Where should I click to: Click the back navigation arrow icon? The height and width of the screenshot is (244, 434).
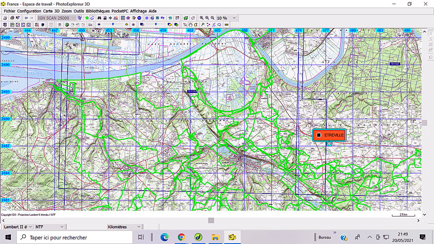[x=26, y=18]
